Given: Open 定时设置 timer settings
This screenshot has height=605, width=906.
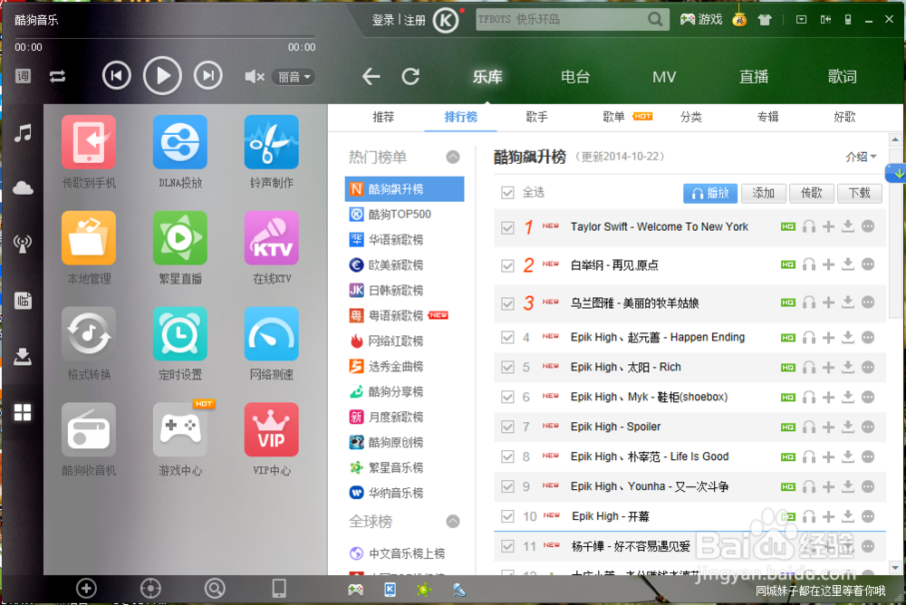Looking at the screenshot, I should click(180, 334).
